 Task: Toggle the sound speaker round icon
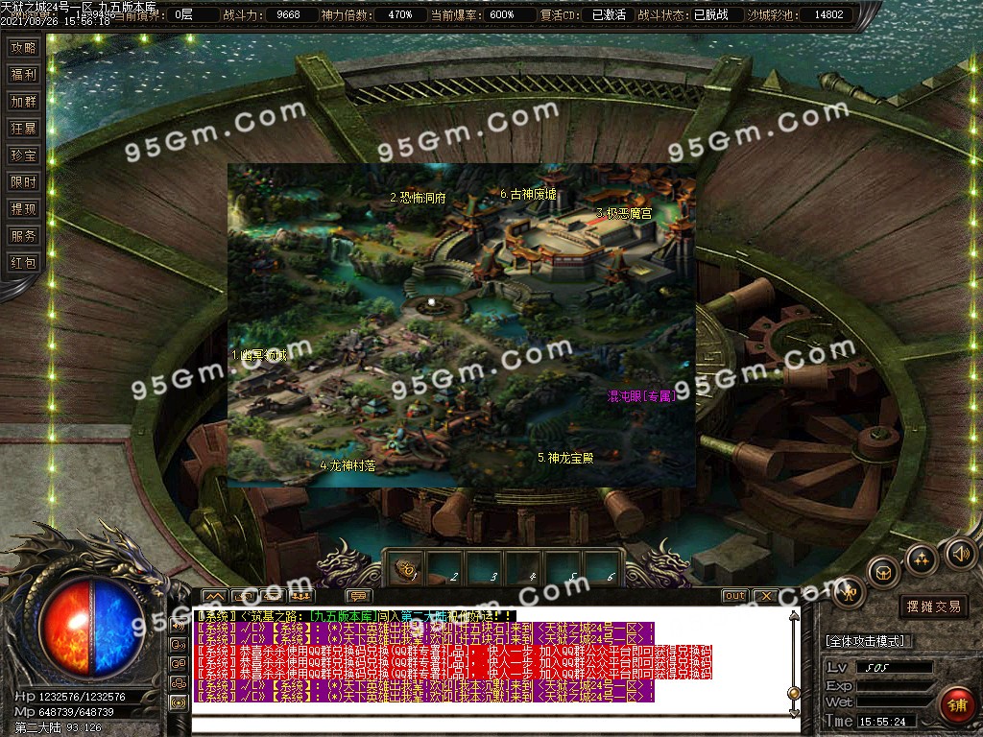(960, 554)
